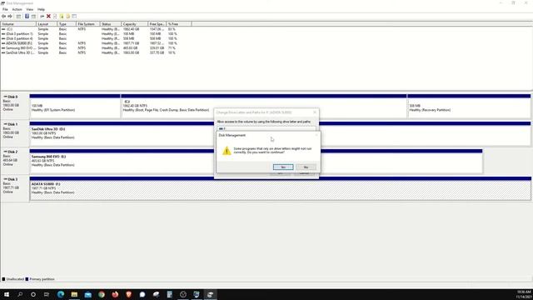This screenshot has width=533, height=300.
Task: Select the Disk 1 label box
Action: 15,133
